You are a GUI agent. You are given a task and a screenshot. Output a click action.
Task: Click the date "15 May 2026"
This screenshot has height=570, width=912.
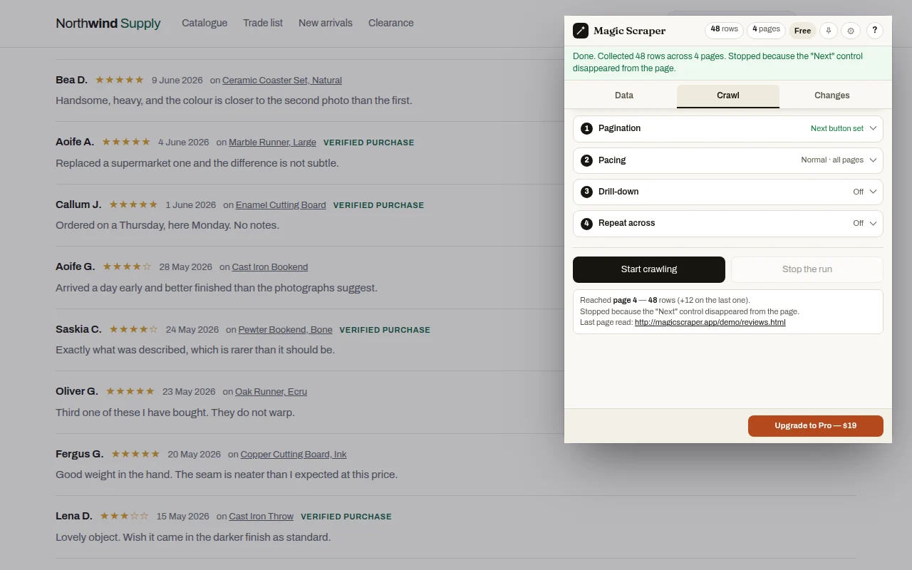tap(183, 517)
